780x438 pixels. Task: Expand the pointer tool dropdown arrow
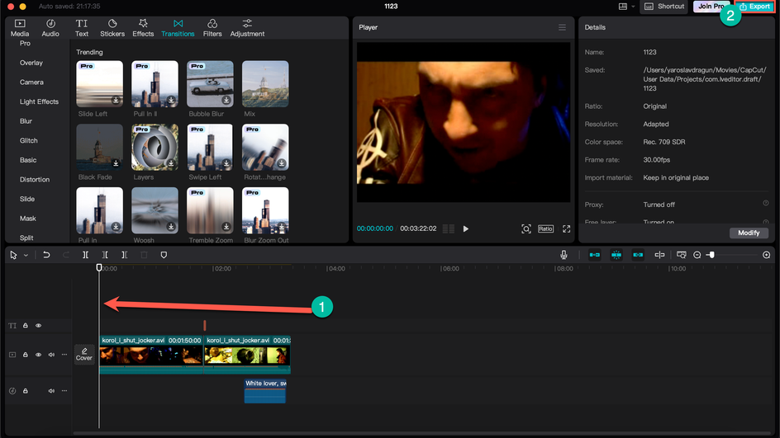(x=26, y=255)
